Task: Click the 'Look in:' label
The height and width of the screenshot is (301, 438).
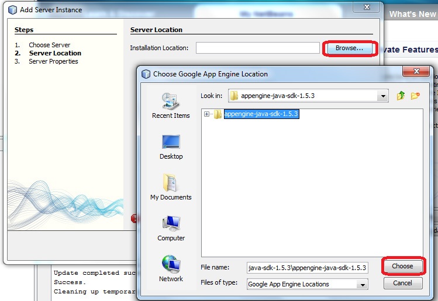Action: point(212,96)
